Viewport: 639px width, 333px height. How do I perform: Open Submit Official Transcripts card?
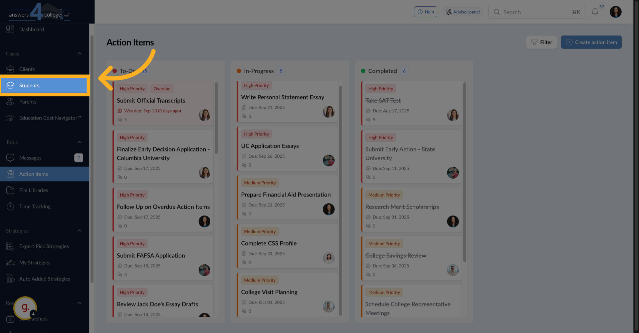(151, 101)
